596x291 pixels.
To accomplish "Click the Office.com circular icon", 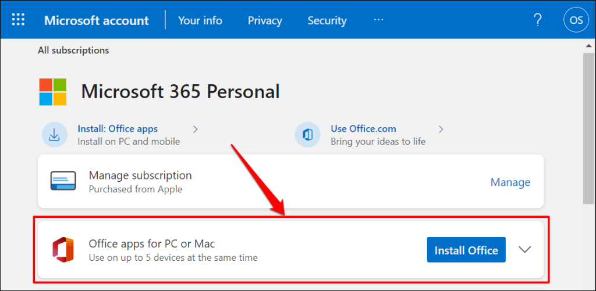I will pyautogui.click(x=307, y=135).
